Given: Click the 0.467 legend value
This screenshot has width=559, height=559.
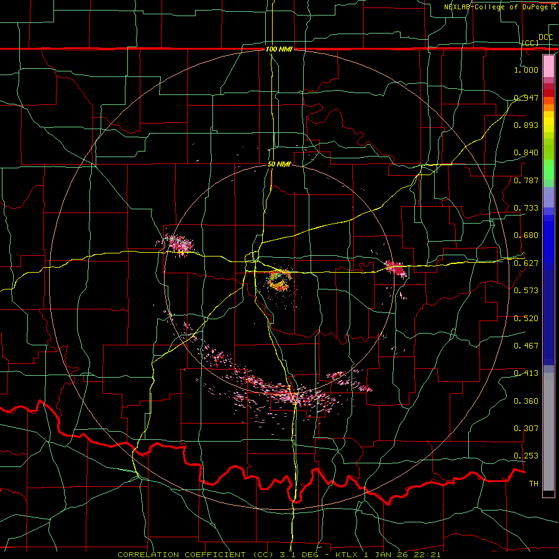Looking at the screenshot, I should point(526,346).
